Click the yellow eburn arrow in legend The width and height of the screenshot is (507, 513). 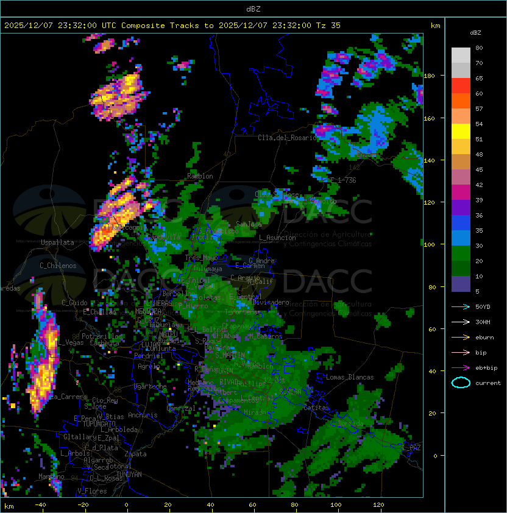[x=461, y=338]
